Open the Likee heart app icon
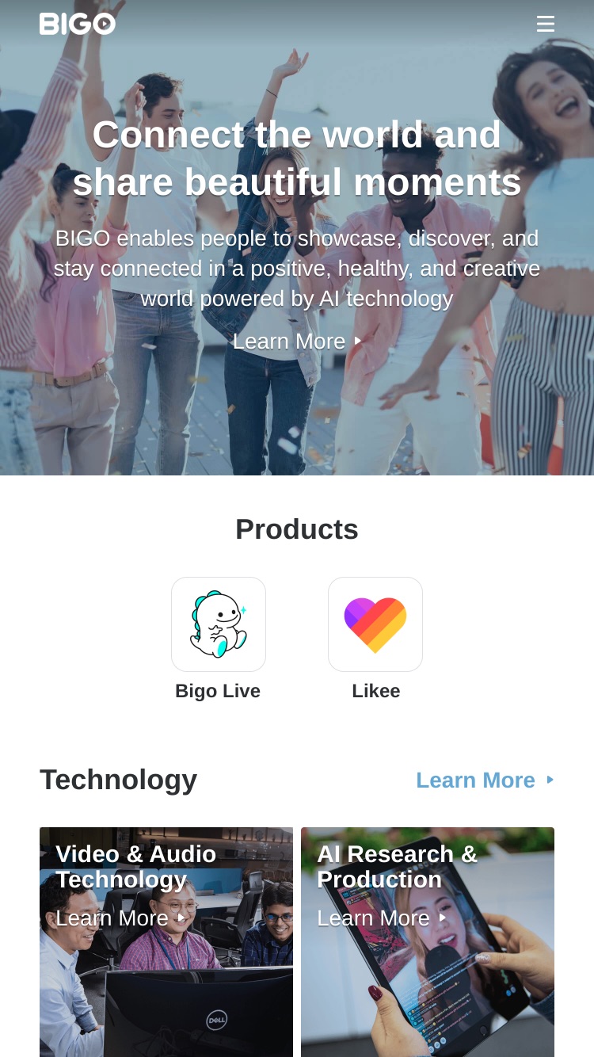Screen dimensions: 594x1057 tap(375, 624)
